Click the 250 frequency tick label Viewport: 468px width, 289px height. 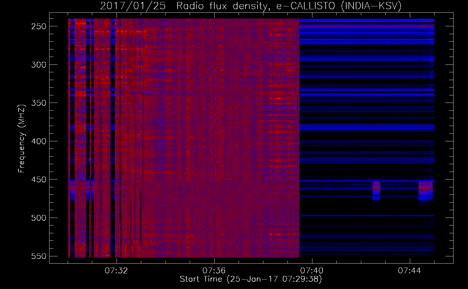39,26
